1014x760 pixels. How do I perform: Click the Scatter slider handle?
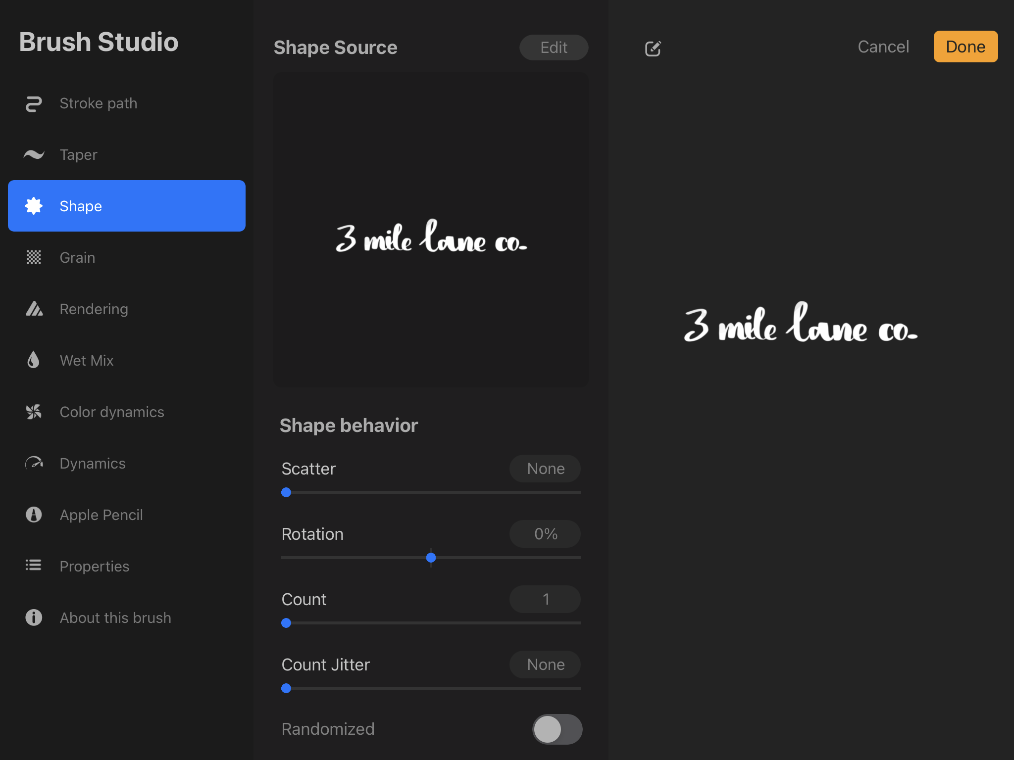pos(286,492)
